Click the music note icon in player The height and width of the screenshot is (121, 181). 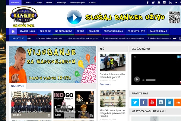tap(135, 57)
